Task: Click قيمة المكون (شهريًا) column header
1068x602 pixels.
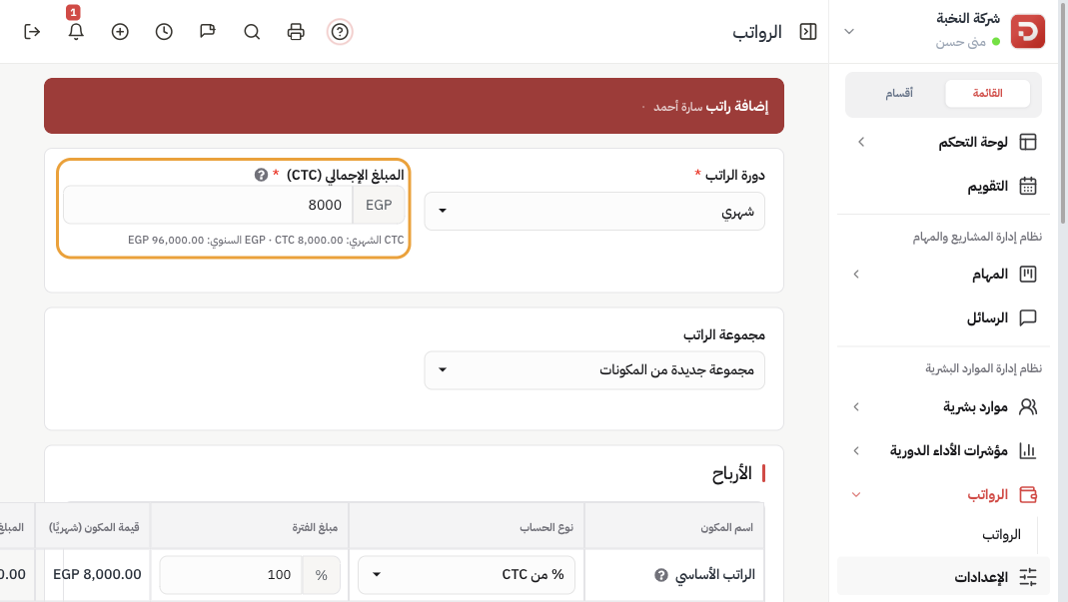Action: pos(94,528)
